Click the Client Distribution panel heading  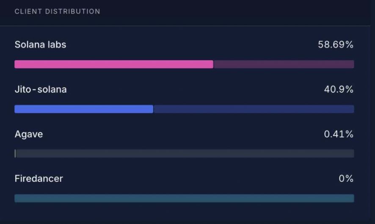[58, 11]
